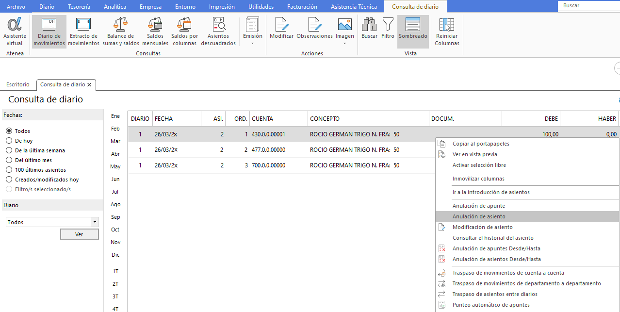This screenshot has height=312, width=620.
Task: Open the Asistente virtual Atenea icon
Action: tap(15, 32)
